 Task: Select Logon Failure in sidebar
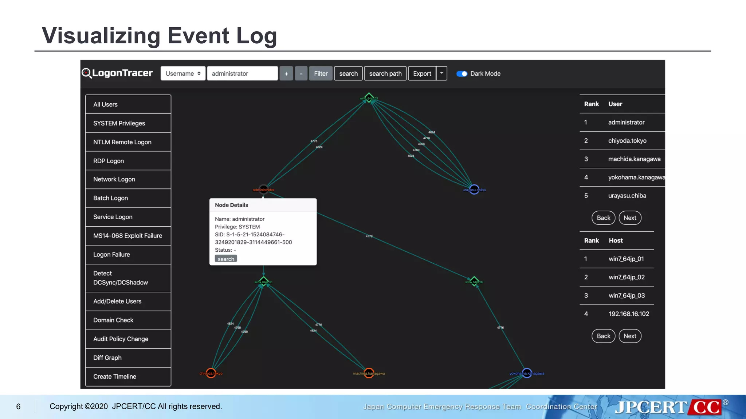(x=128, y=255)
